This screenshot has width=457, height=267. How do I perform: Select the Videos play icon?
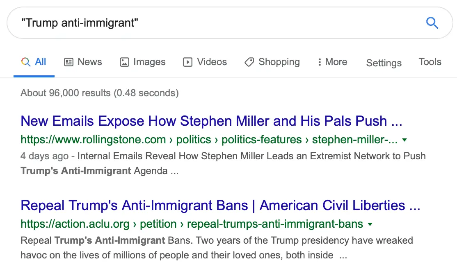(187, 62)
